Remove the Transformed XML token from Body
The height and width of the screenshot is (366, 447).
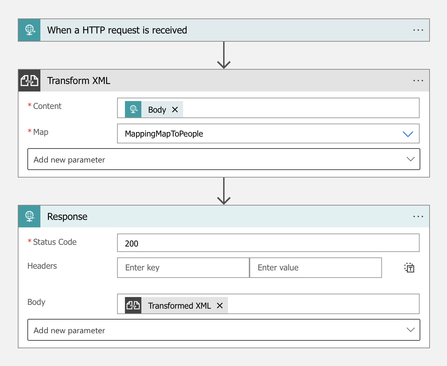[220, 306]
